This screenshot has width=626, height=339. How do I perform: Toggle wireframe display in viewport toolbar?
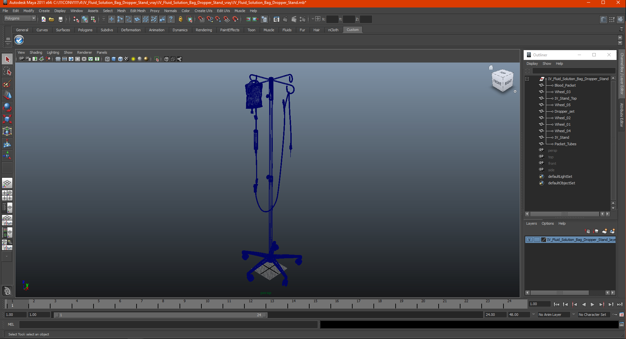pos(107,59)
